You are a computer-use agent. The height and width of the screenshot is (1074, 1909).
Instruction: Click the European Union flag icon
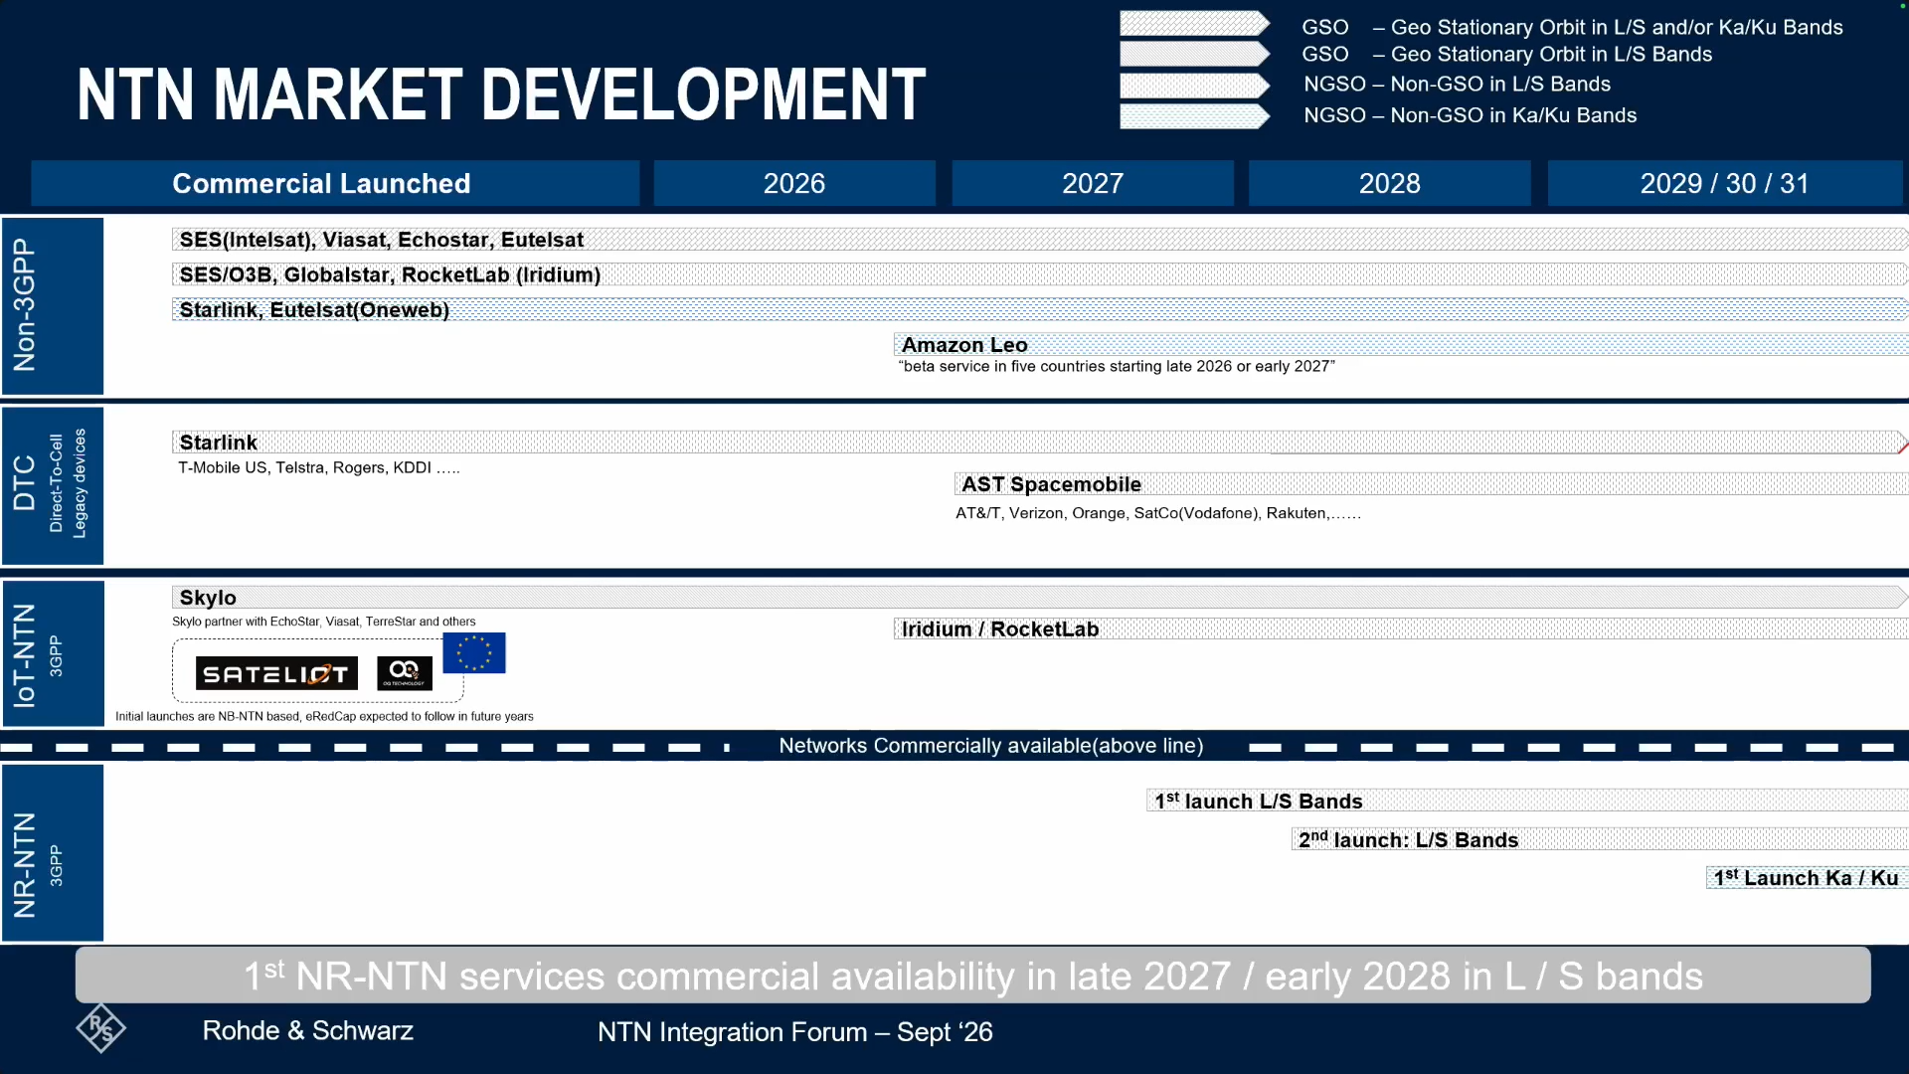[x=474, y=653]
